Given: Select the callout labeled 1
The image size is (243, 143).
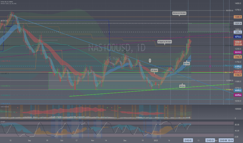Looking at the screenshot, I should coord(150,60).
